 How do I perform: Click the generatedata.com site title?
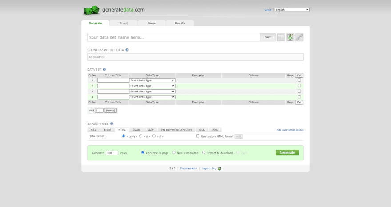click(x=124, y=10)
